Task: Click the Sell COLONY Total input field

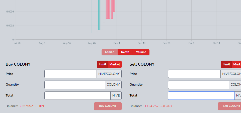Action: click(x=201, y=96)
